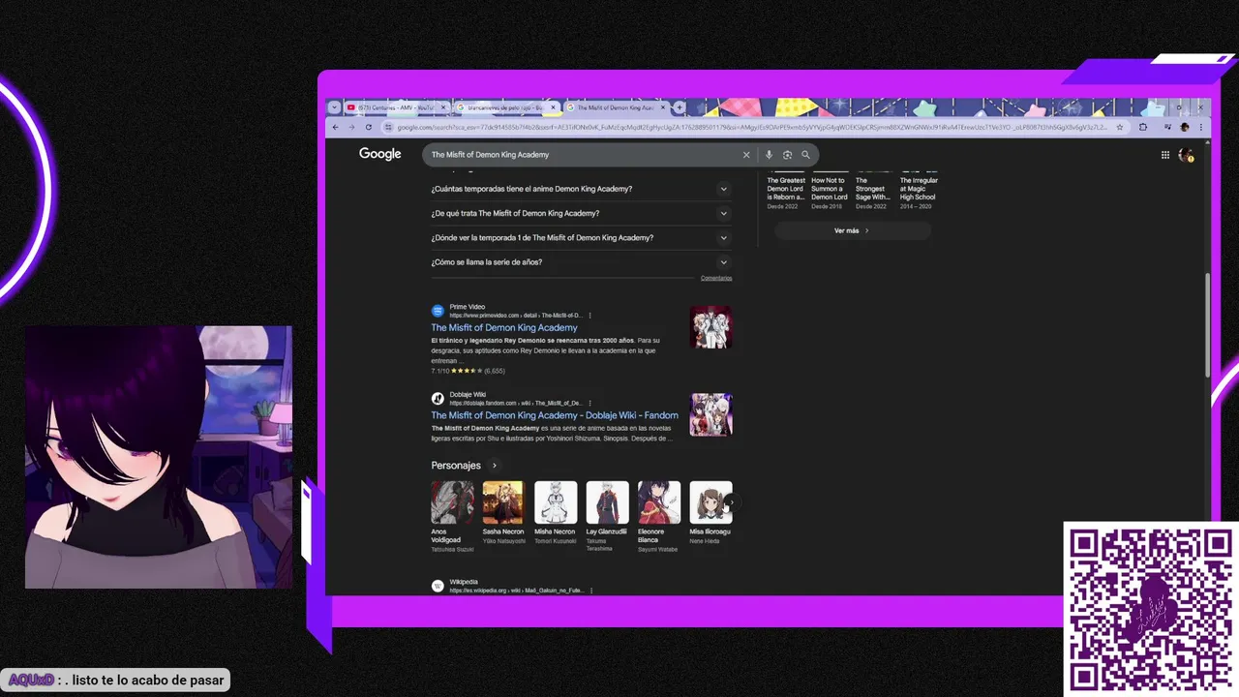
Task: Open more options for Doblaje Wiki result
Action: pos(589,403)
